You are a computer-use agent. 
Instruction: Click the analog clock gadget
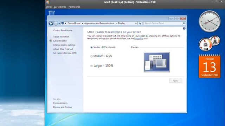click(210, 21)
